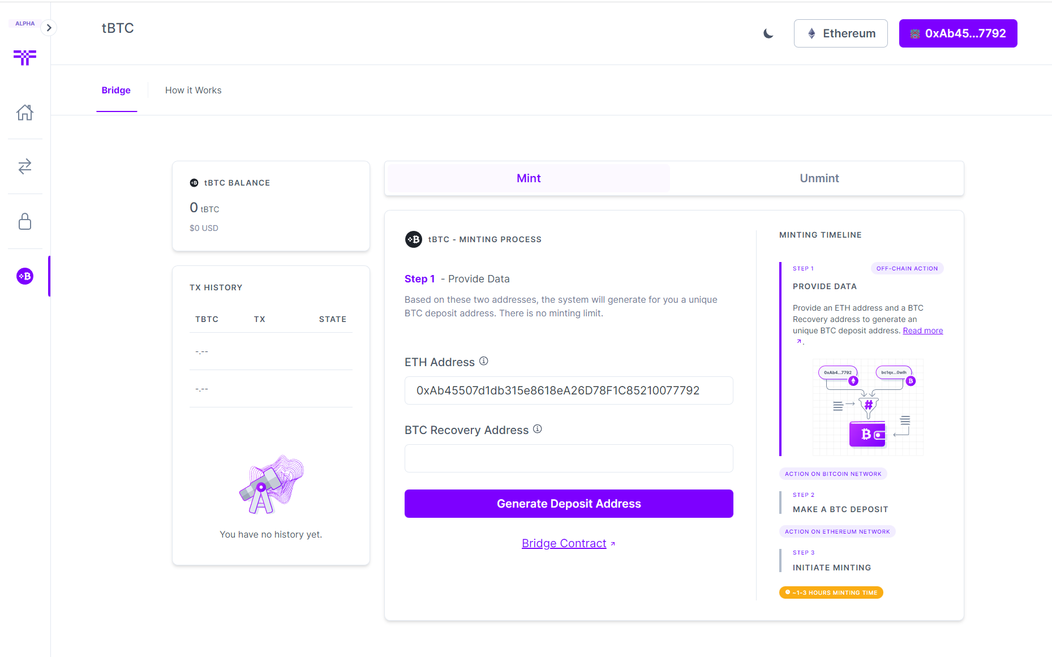Open the Ethereum network dropdown
This screenshot has height=657, width=1052.
pos(840,33)
